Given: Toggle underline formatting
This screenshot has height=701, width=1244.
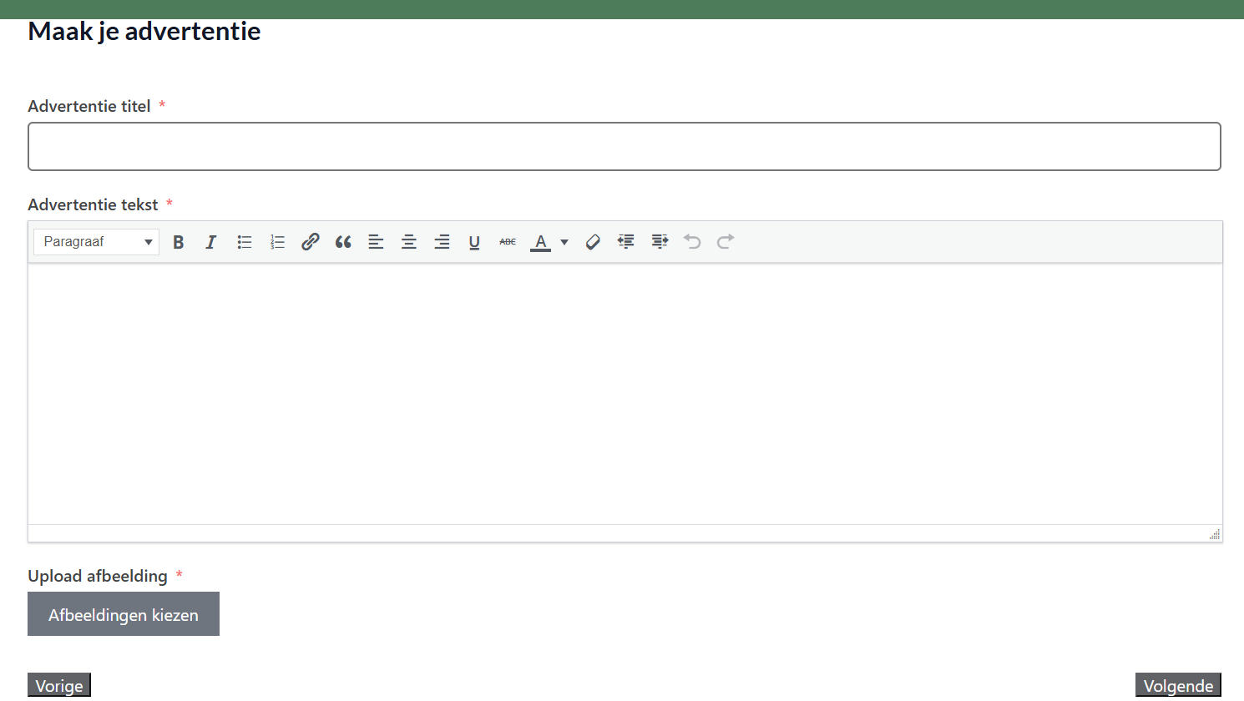Looking at the screenshot, I should (474, 242).
